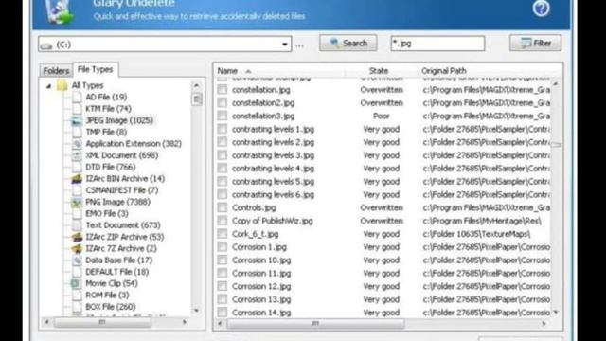Screen dimensions: 606x341
Task: Click the AD File icon
Action: [x=77, y=97]
